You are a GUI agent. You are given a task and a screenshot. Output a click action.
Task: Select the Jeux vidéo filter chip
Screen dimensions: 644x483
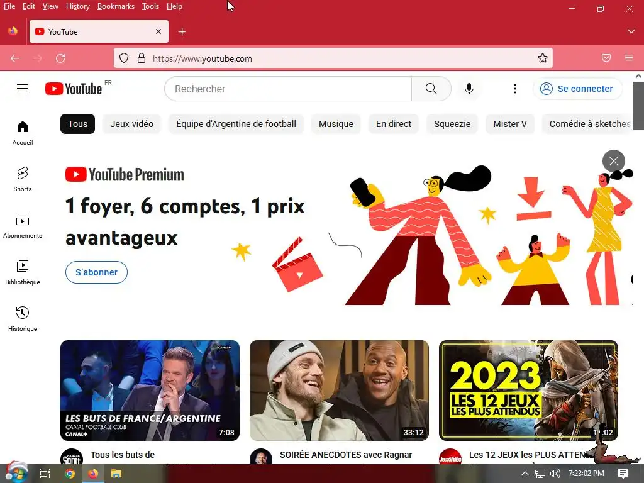point(132,124)
